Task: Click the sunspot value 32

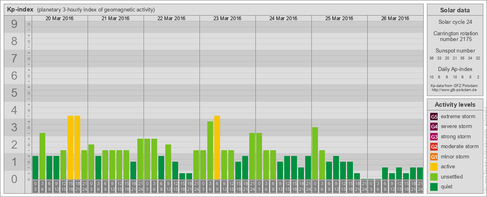Action: (x=478, y=58)
